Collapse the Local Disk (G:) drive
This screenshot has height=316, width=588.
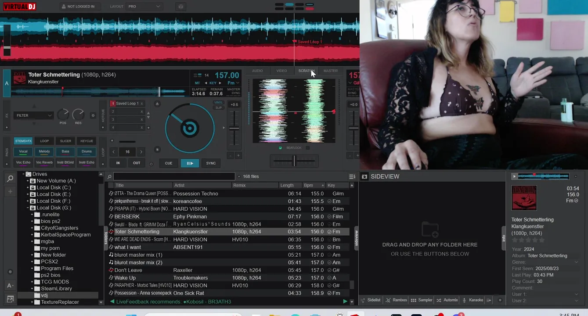point(28,208)
